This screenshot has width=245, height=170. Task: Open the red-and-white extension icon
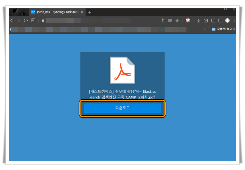point(188,20)
